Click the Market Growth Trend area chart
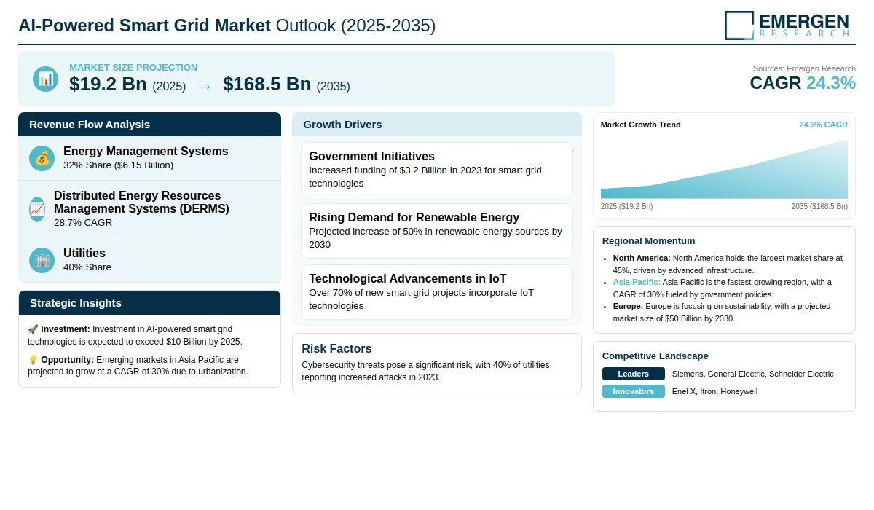Viewport: 874px width, 510px height. click(x=724, y=169)
